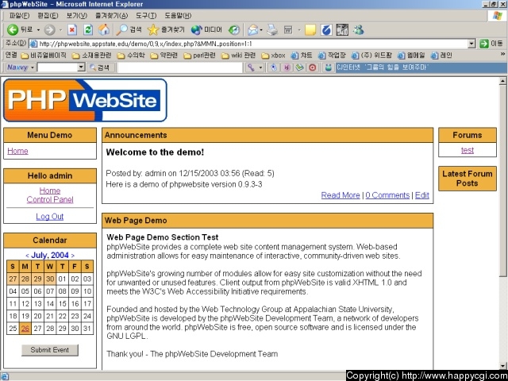Click the key icon in Navvy toolbar
This screenshot has width=508, height=381.
pos(251,67)
